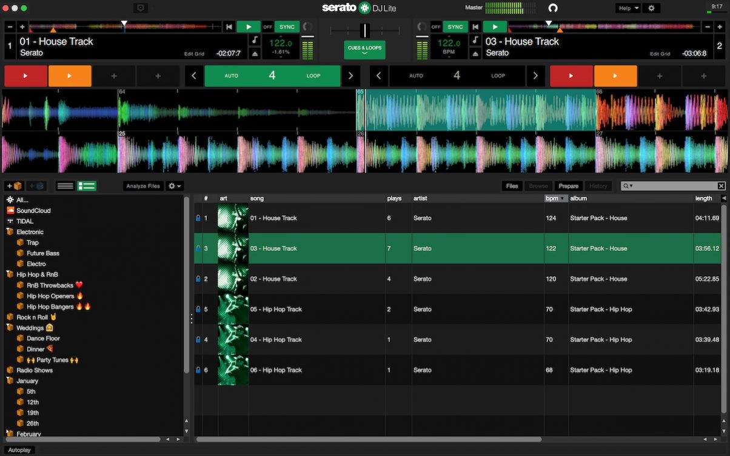This screenshot has height=456, width=730.
Task: Open the library analysis settings gear
Action: [x=171, y=186]
